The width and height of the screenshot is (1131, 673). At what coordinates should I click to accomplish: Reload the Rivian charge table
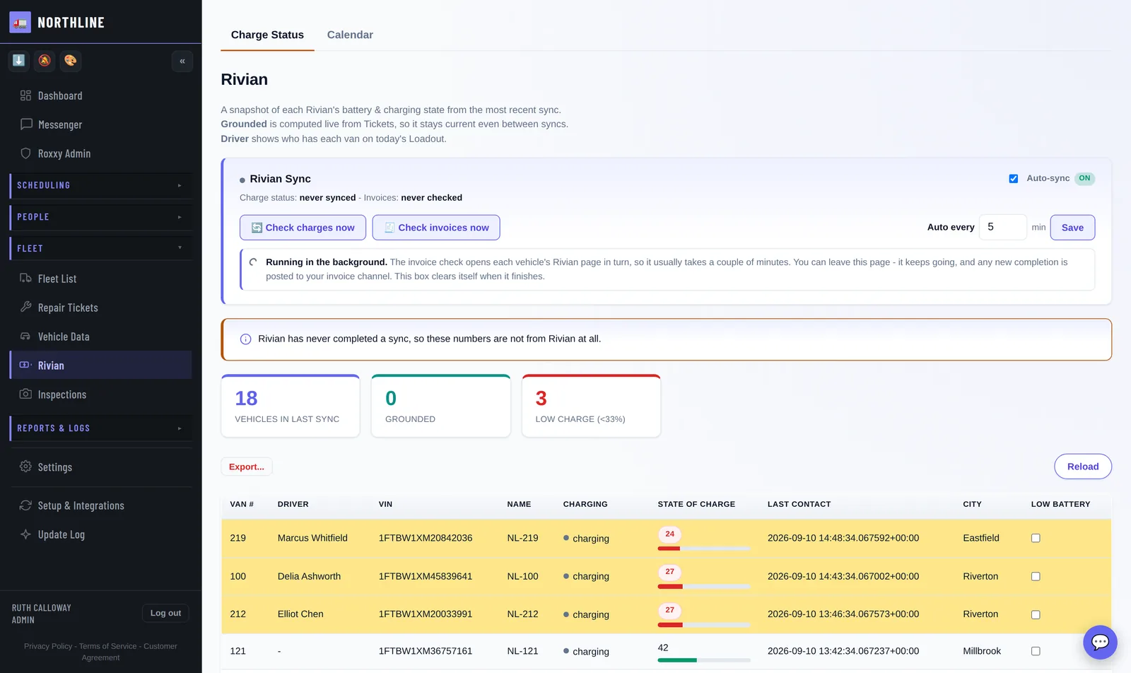pyautogui.click(x=1083, y=467)
